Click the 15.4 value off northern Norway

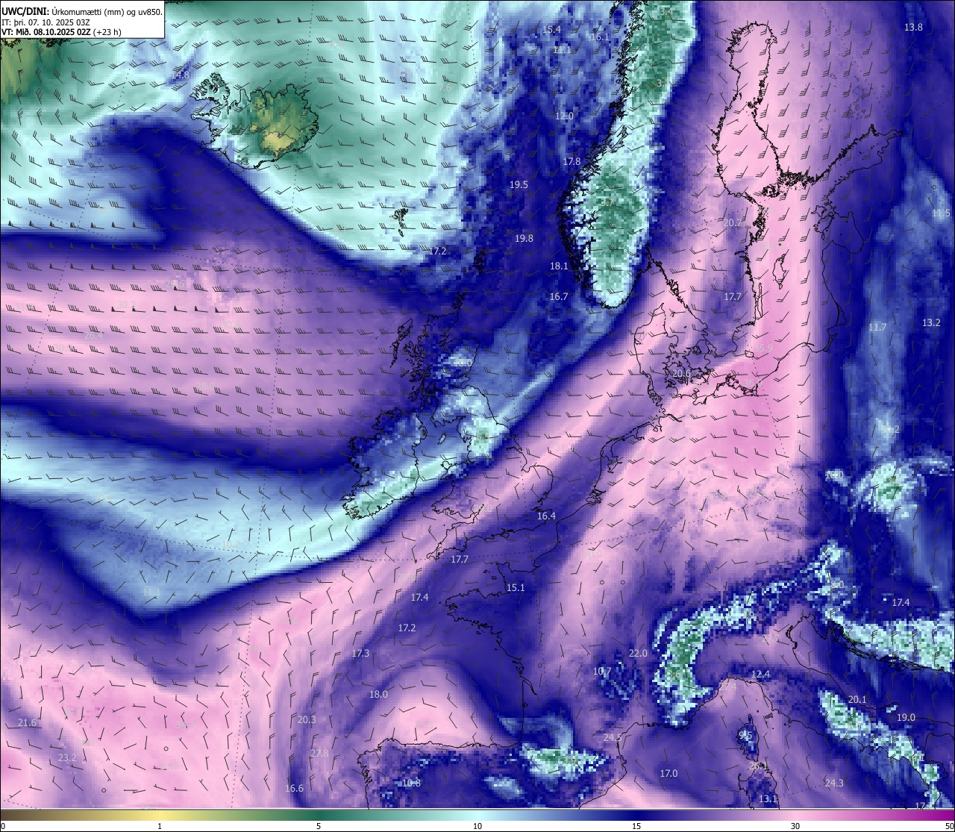[x=551, y=30]
